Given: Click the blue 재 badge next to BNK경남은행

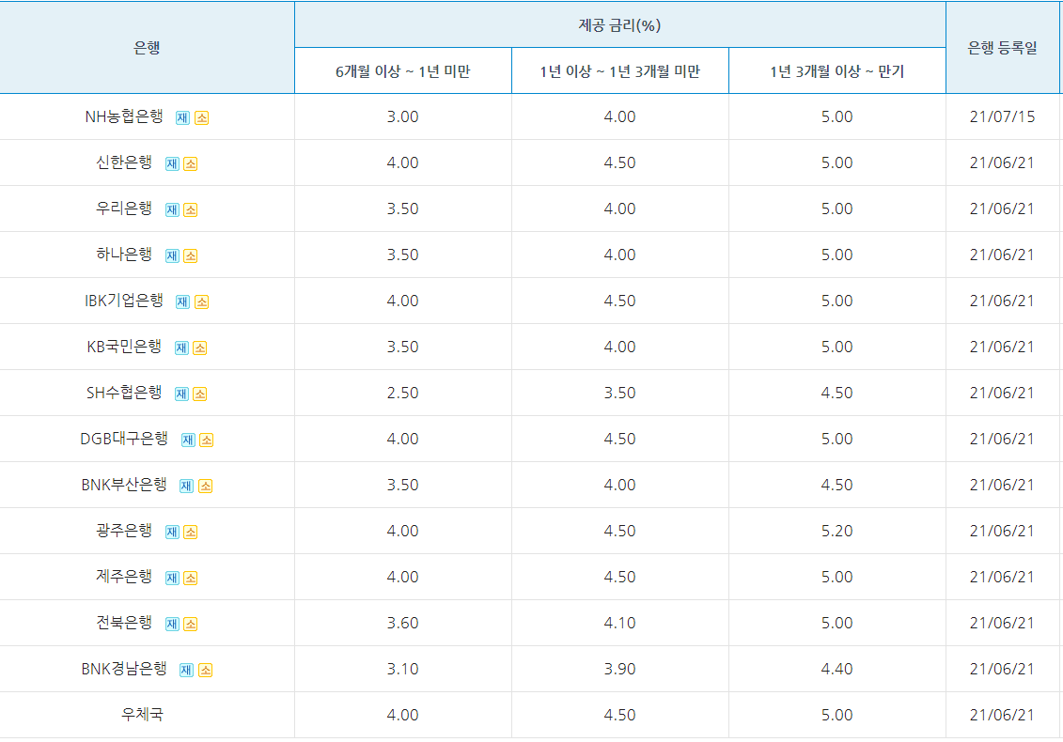Looking at the screenshot, I should pos(186,671).
